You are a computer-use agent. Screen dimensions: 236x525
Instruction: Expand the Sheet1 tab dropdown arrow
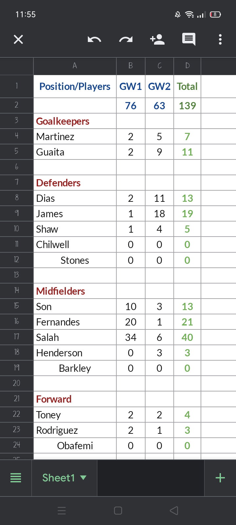(83, 478)
